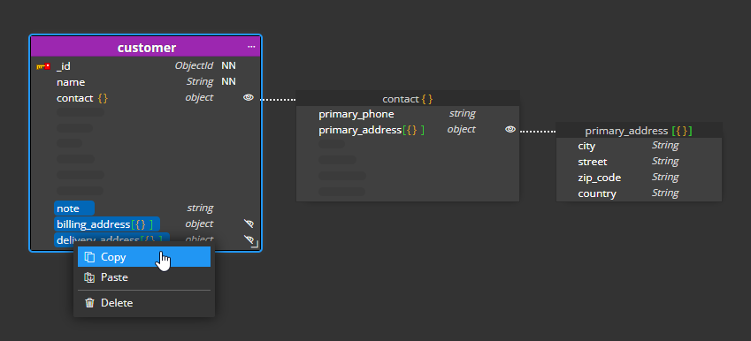Image resolution: width=751 pixels, height=341 pixels.
Task: Select the delivery_address field
Action: pos(111,239)
